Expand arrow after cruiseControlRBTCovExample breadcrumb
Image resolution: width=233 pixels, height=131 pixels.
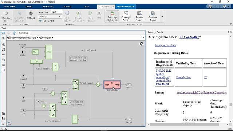pyautogui.click(x=37, y=38)
